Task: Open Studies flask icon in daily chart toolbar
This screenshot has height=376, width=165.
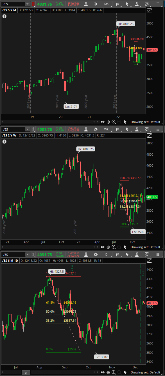Action: (x=86, y=254)
